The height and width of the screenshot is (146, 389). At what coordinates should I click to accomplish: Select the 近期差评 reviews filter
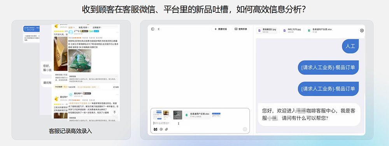96,27
